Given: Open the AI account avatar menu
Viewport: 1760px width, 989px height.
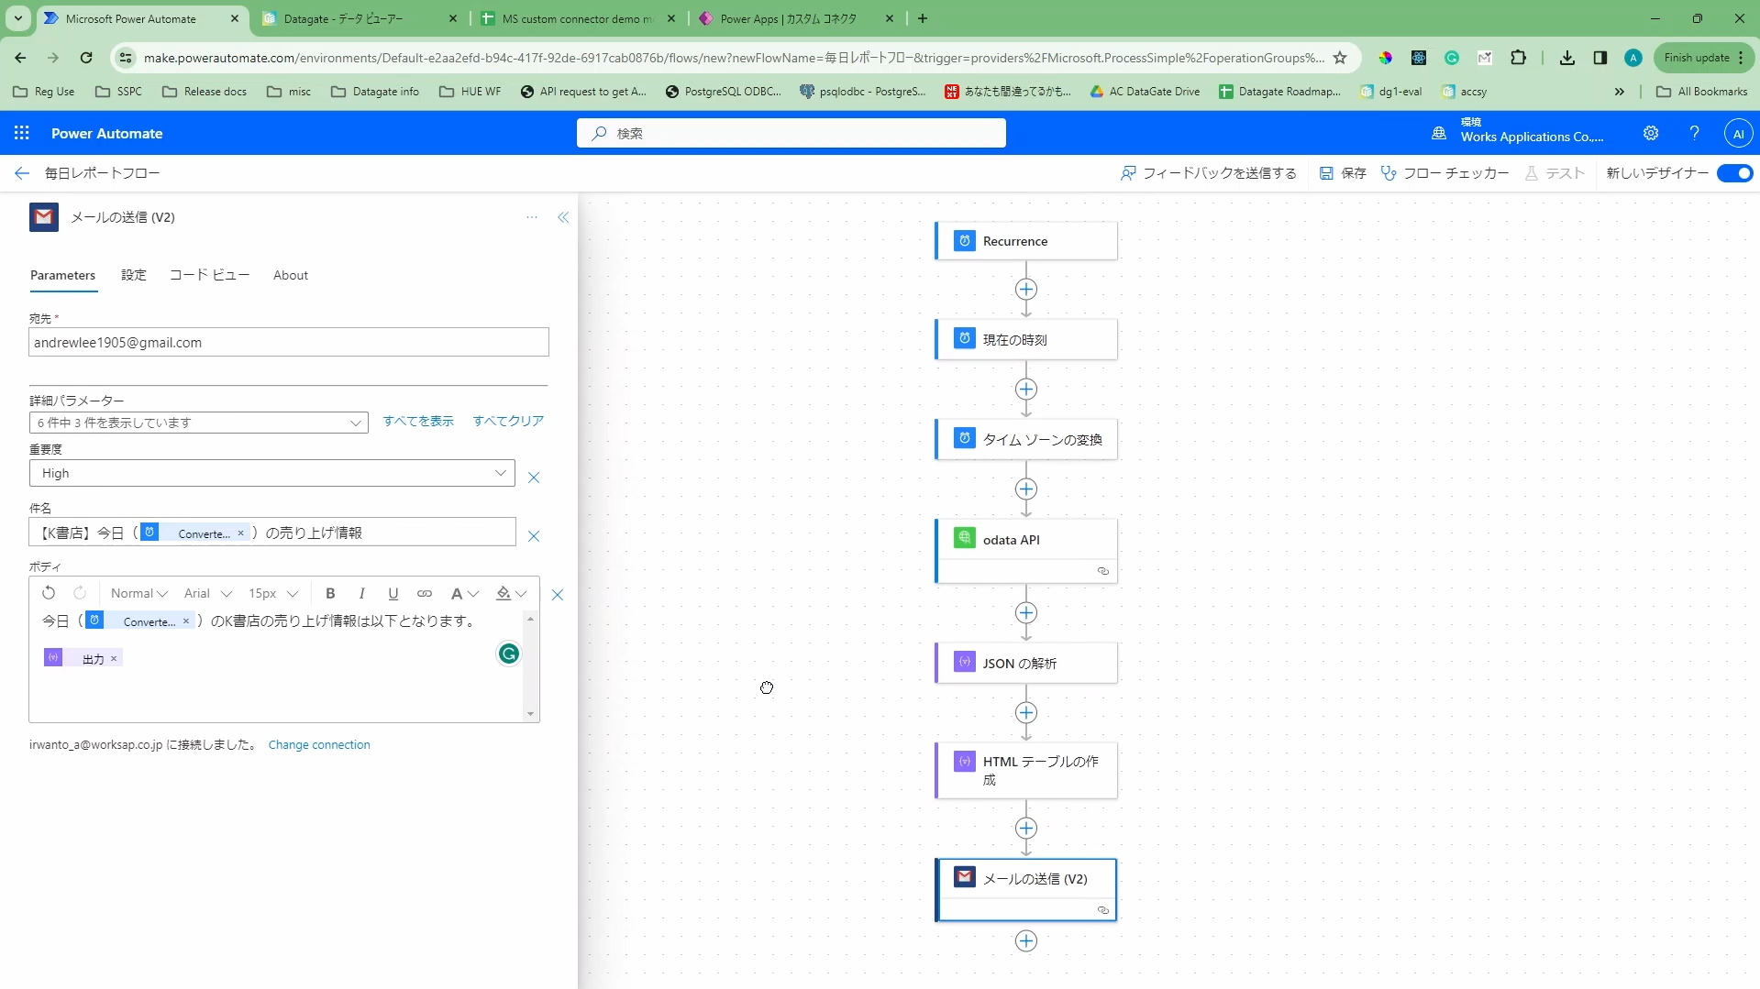Looking at the screenshot, I should pyautogui.click(x=1738, y=133).
